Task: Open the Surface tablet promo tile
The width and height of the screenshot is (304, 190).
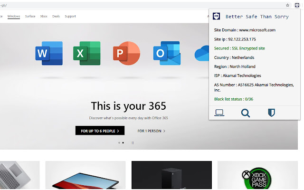Action: (x=85, y=175)
